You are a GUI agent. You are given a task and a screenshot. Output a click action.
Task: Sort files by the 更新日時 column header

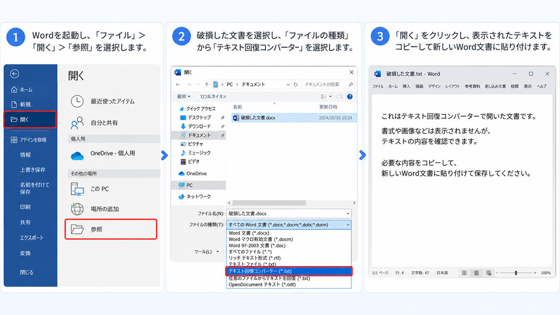pyautogui.click(x=328, y=107)
